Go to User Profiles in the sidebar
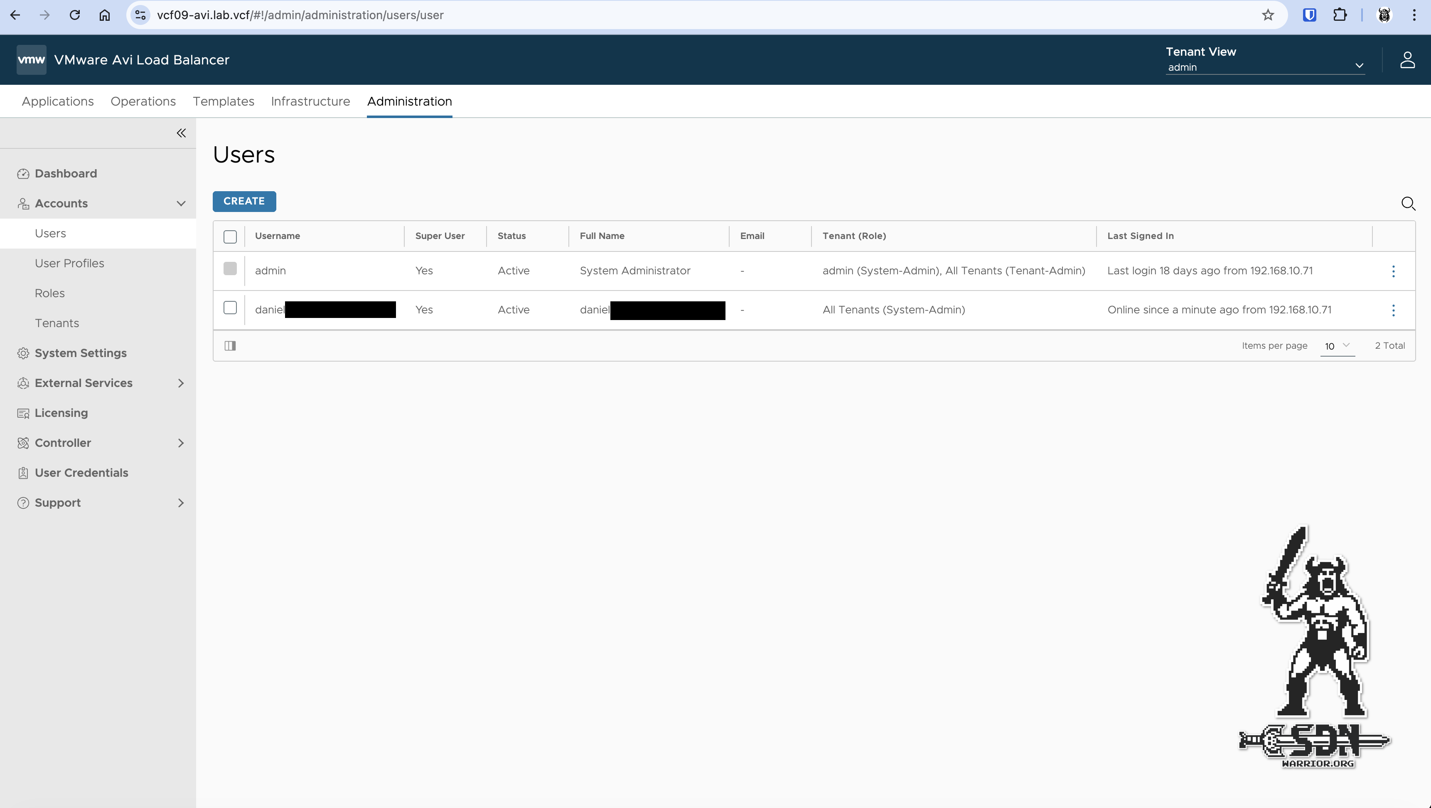 click(x=69, y=264)
